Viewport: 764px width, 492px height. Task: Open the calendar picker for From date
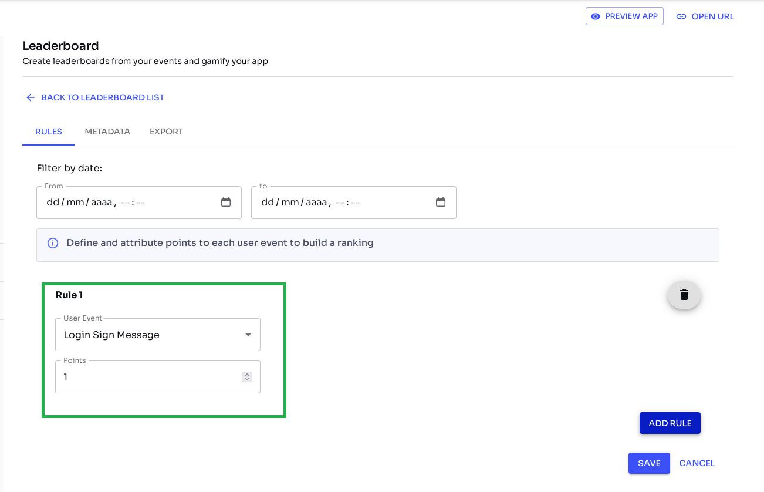pos(226,203)
